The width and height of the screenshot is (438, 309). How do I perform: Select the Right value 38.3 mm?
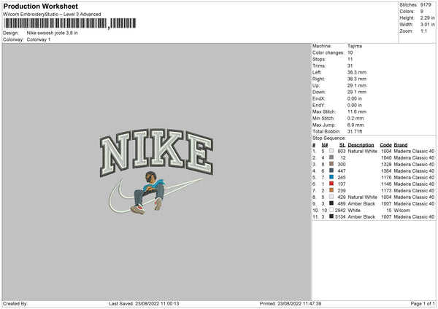(357, 79)
